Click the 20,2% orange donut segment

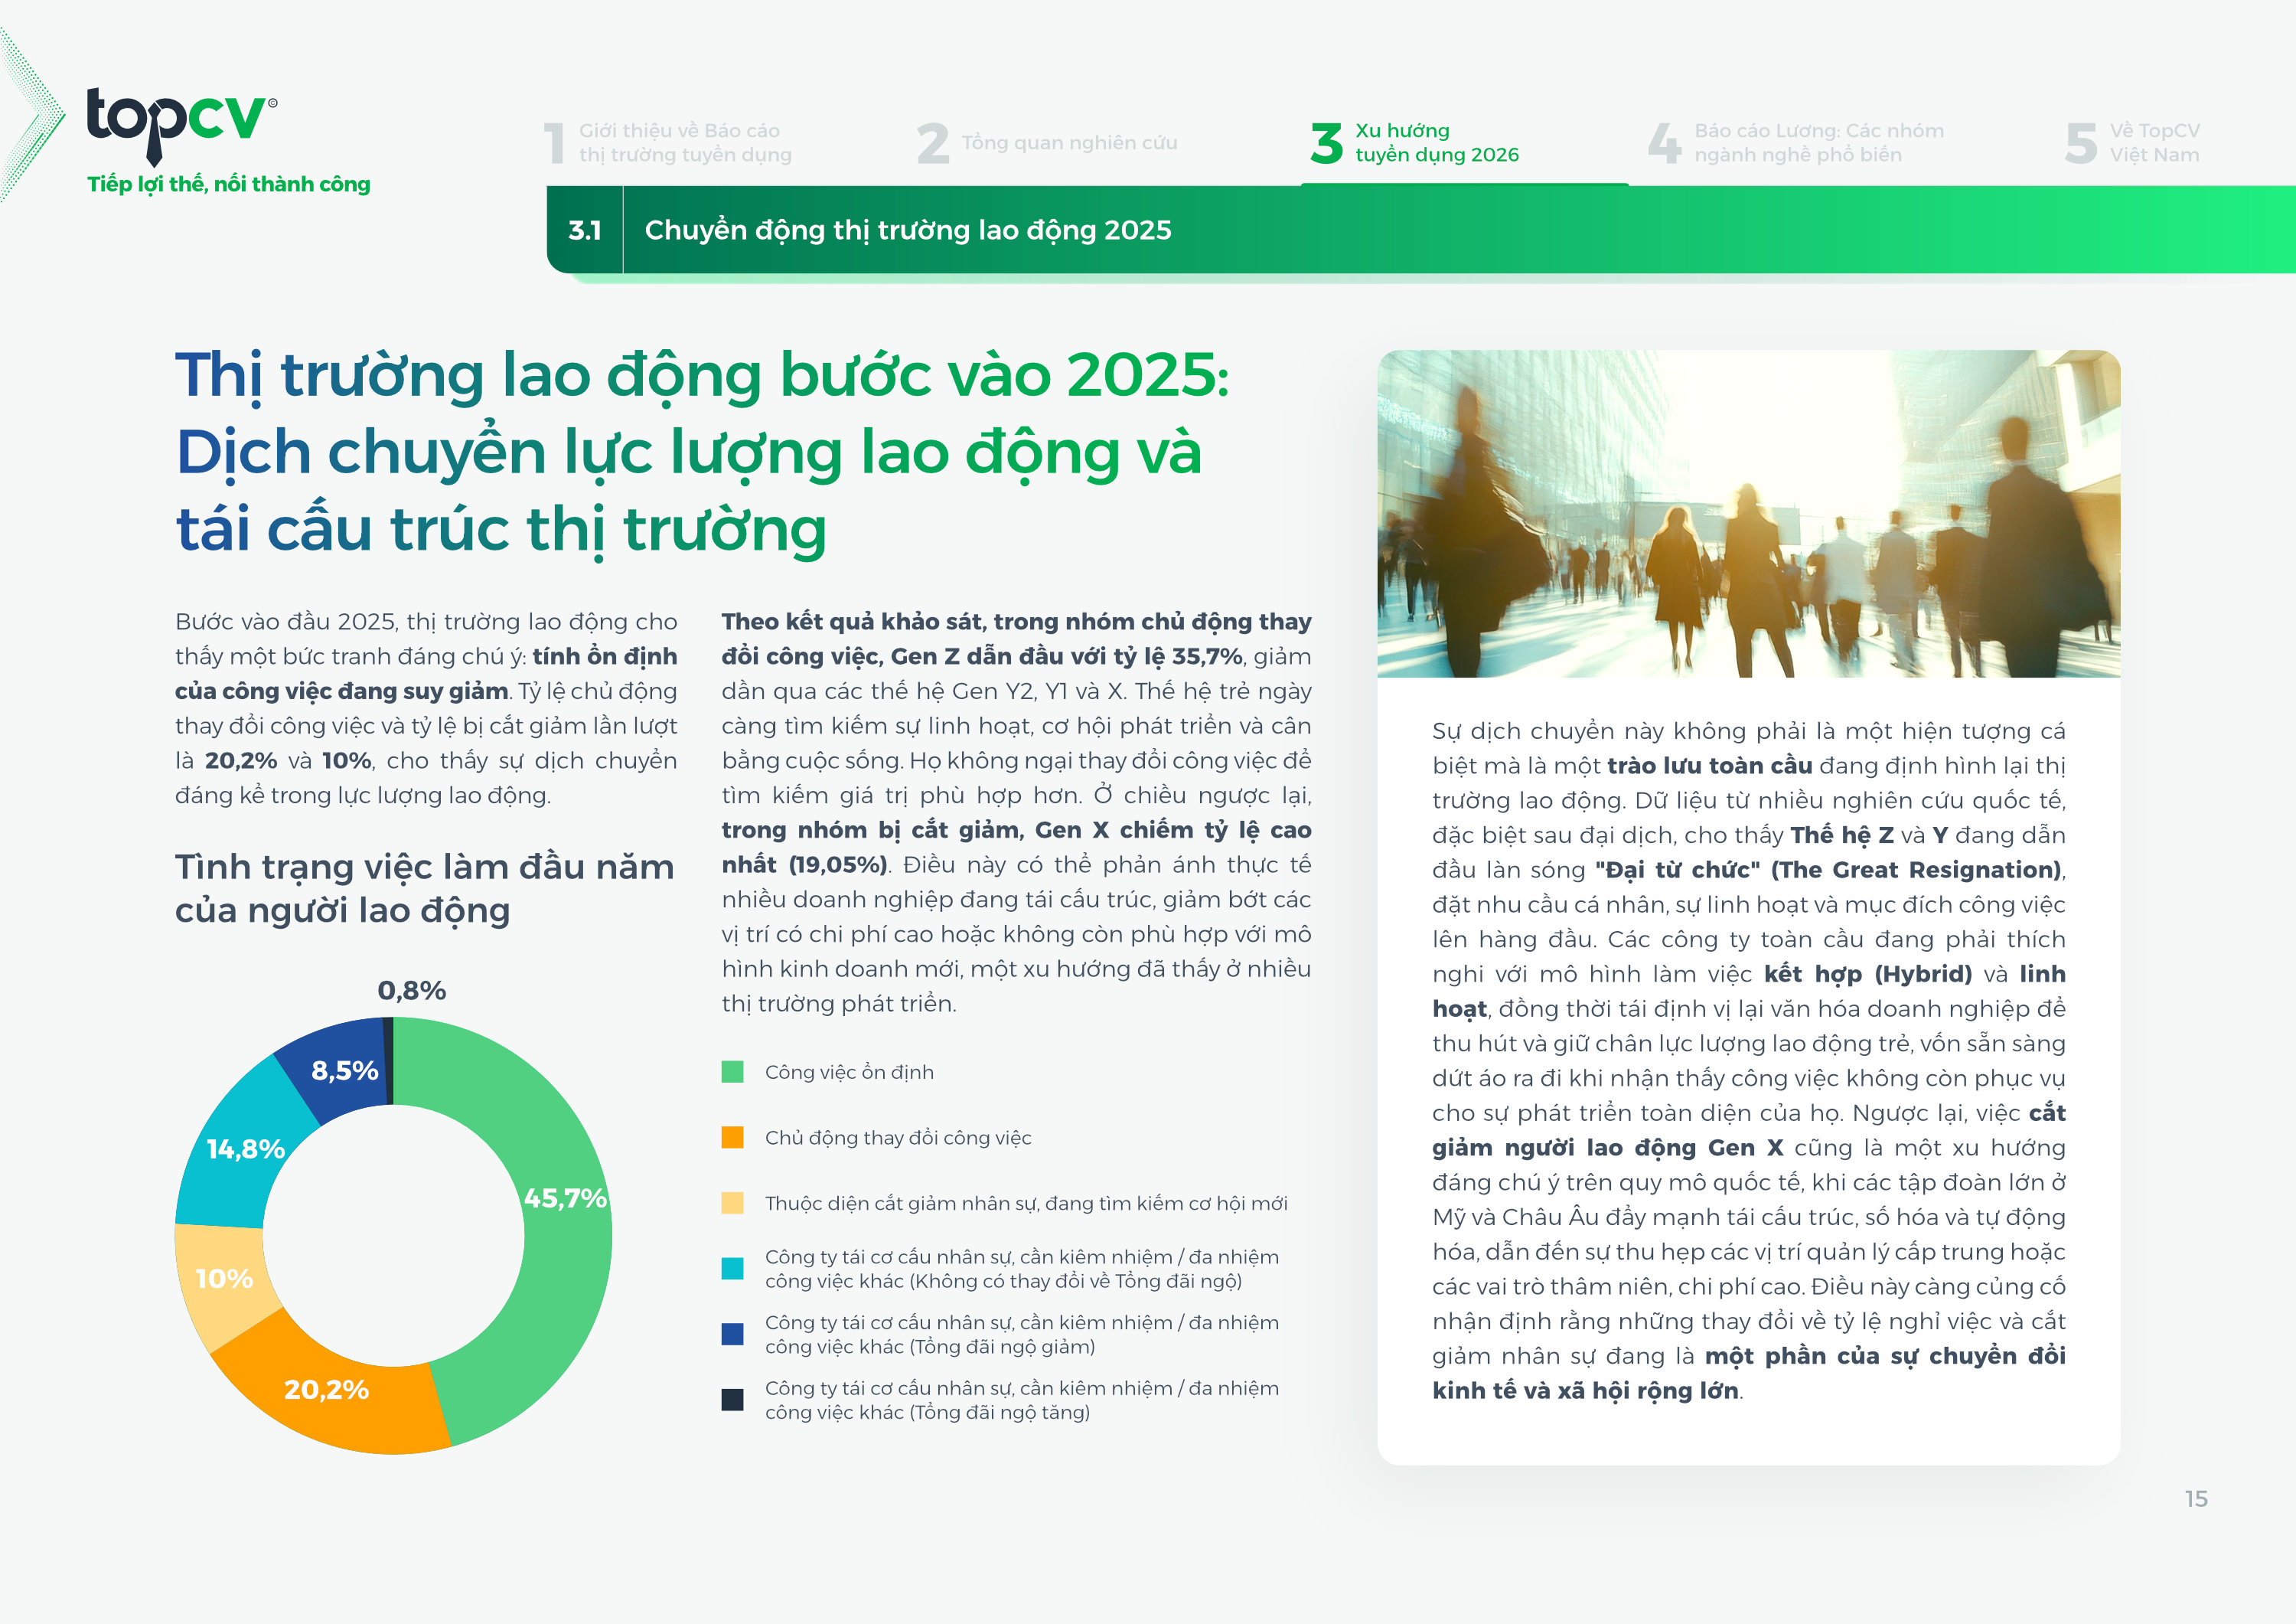point(327,1390)
